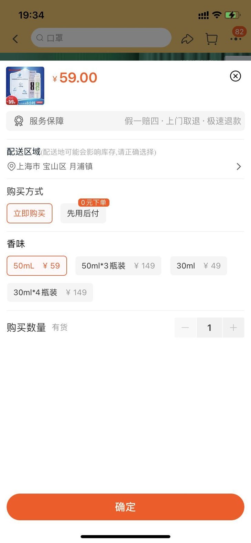This screenshot has height=543, width=251.
Task: Open the share arrow icon
Action: 187,39
